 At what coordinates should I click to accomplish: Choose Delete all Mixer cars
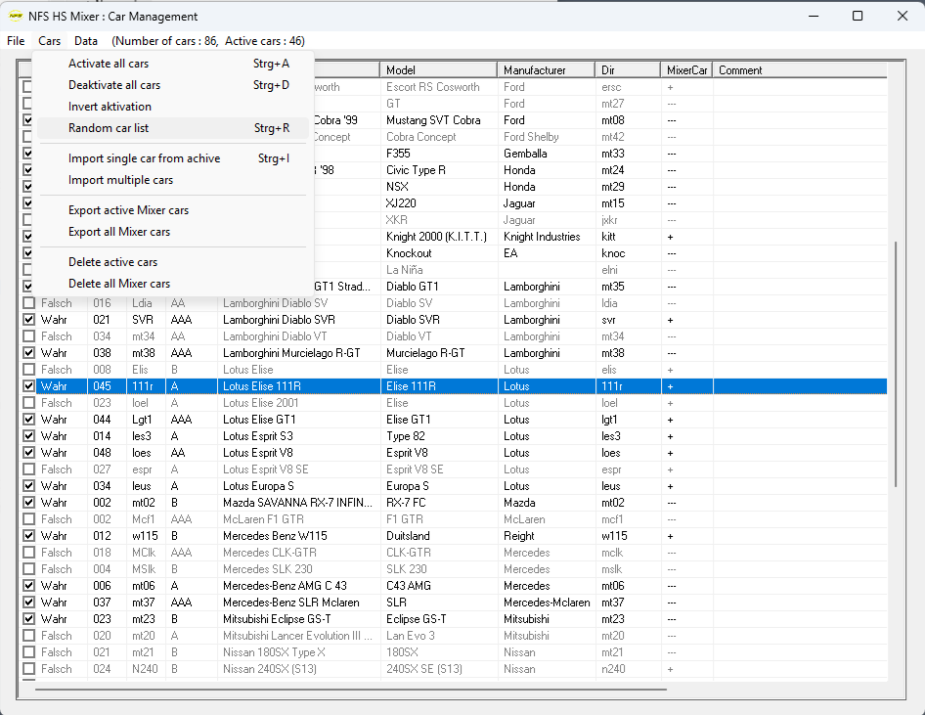pyautogui.click(x=173, y=284)
